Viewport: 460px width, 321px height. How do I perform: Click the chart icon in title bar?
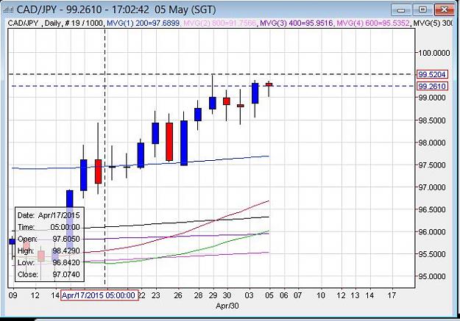coord(8,10)
